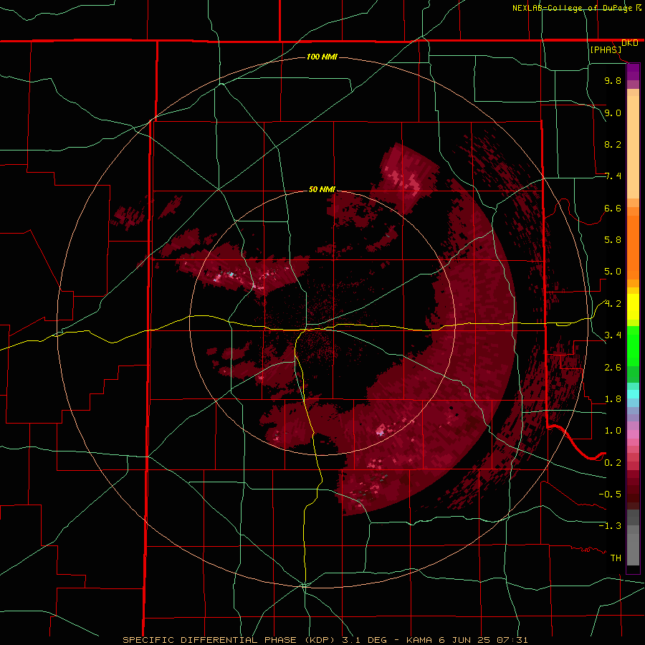Select the 5.8 value on the color scale
Viewport: 645px width, 645px height.
(613, 240)
